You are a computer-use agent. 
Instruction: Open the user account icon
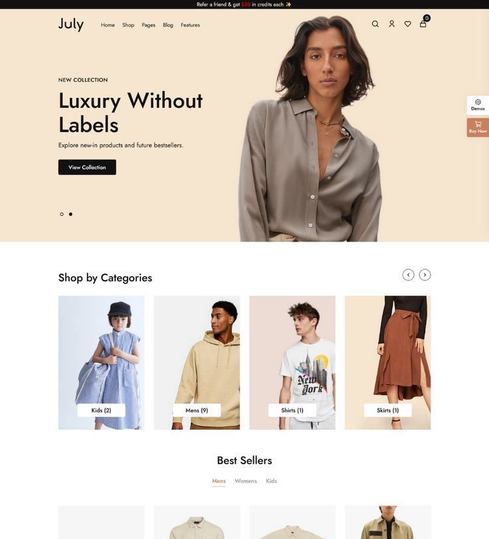tap(391, 24)
